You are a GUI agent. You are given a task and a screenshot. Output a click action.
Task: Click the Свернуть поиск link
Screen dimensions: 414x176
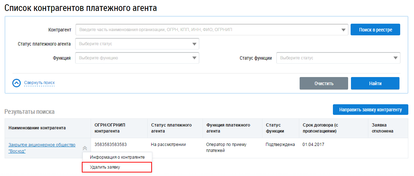pos(39,83)
